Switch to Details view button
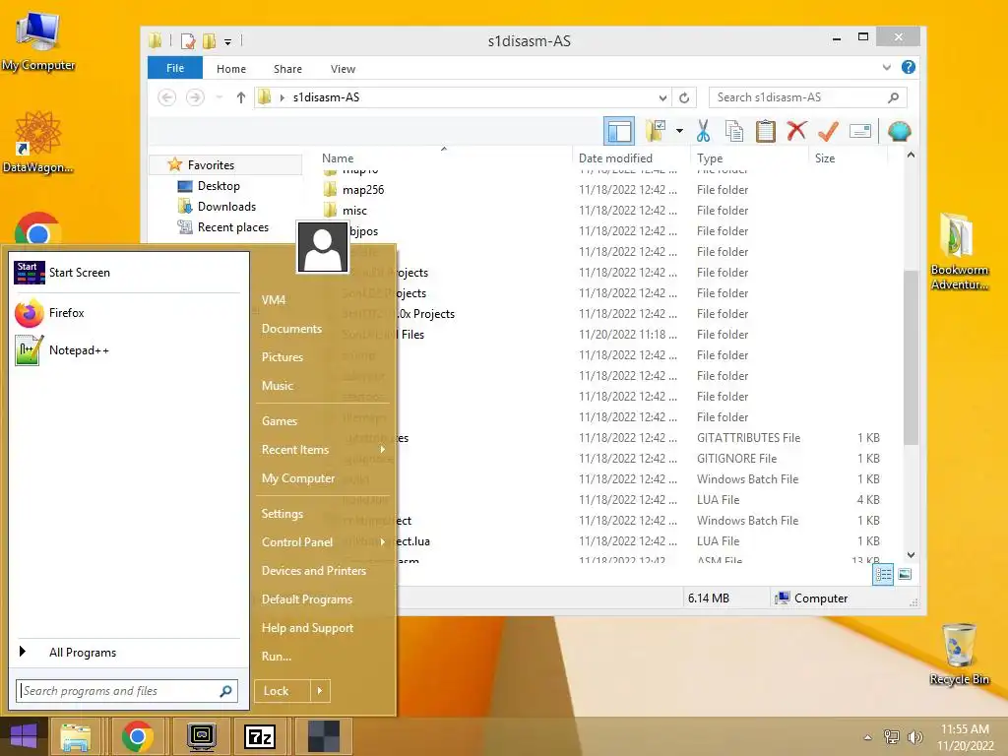Screen dimensions: 1008x756 (883, 574)
